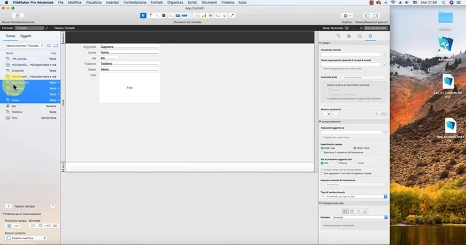Screen dimensions: 466x245
Task: Edit layout with the pencil icon beside Formato
Action: click(x=47, y=28)
